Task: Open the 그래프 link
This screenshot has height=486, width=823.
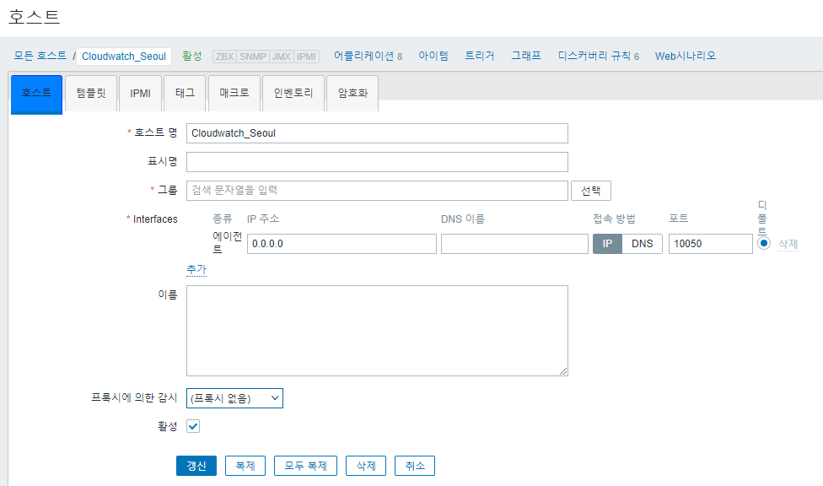Action: [x=526, y=56]
